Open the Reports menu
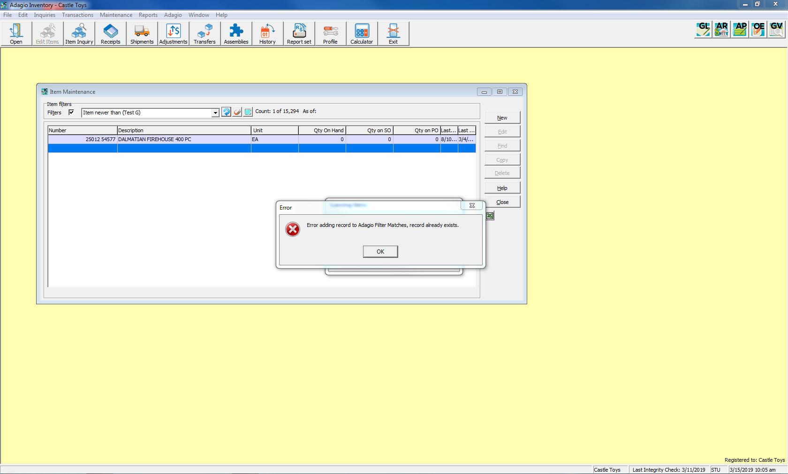This screenshot has width=788, height=474. 148,15
